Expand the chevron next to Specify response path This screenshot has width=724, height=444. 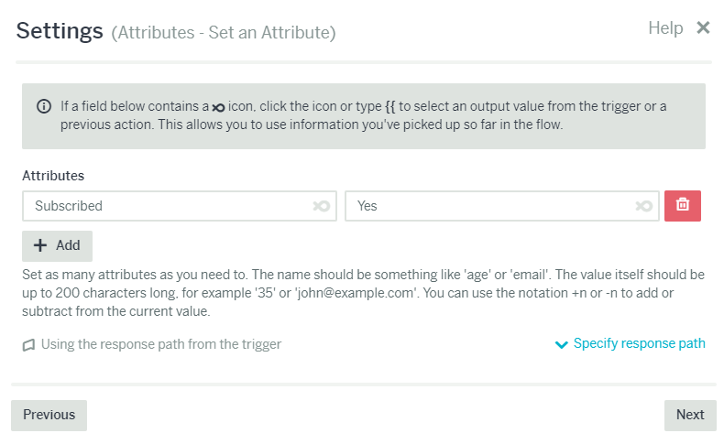click(x=561, y=345)
